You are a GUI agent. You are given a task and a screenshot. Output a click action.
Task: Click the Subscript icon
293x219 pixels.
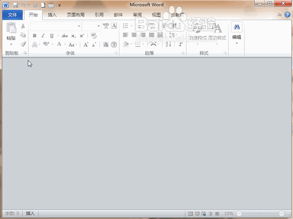(73, 35)
